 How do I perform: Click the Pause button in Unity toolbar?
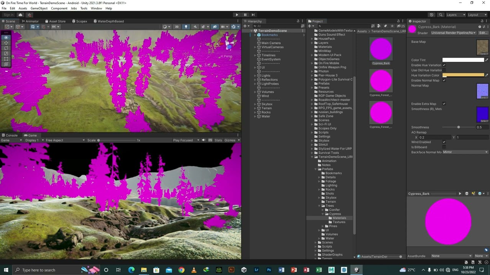[245, 15]
